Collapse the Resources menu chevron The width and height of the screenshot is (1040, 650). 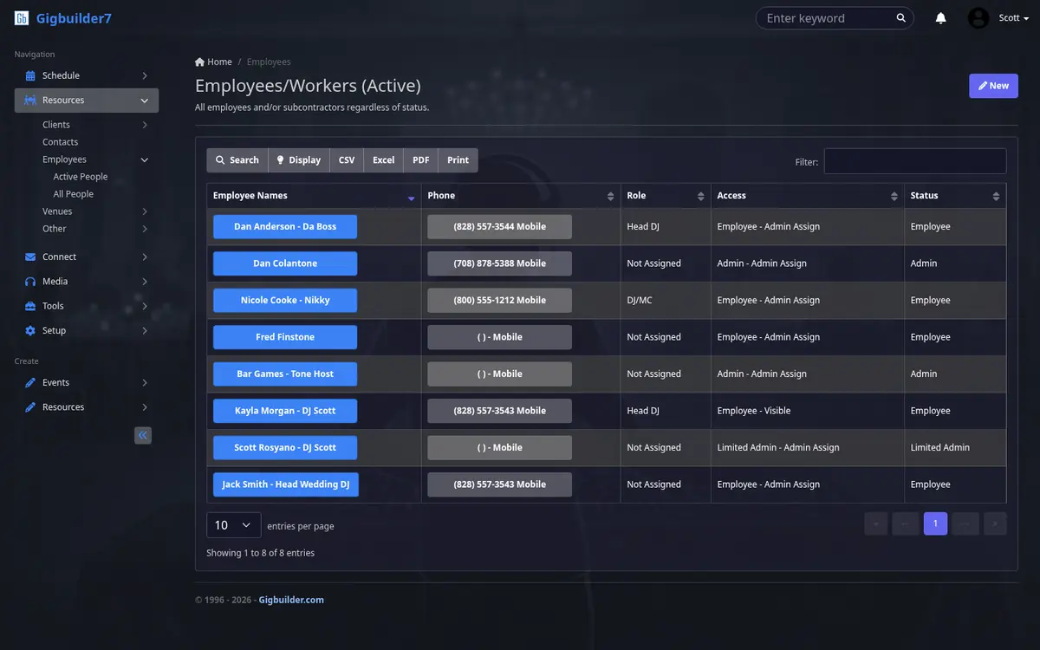tap(145, 101)
